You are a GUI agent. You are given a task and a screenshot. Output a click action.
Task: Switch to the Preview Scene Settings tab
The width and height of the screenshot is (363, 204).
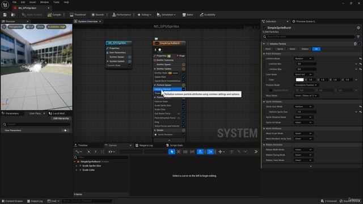coord(305,22)
